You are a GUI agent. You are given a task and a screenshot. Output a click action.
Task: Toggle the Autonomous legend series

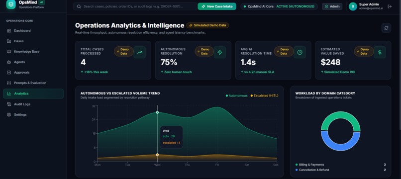(x=236, y=95)
